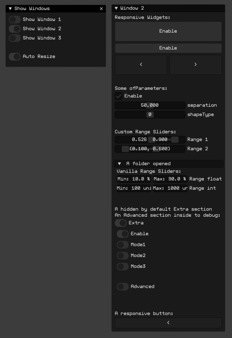
Task: Click the Show Windows title text
Action: click(32, 8)
